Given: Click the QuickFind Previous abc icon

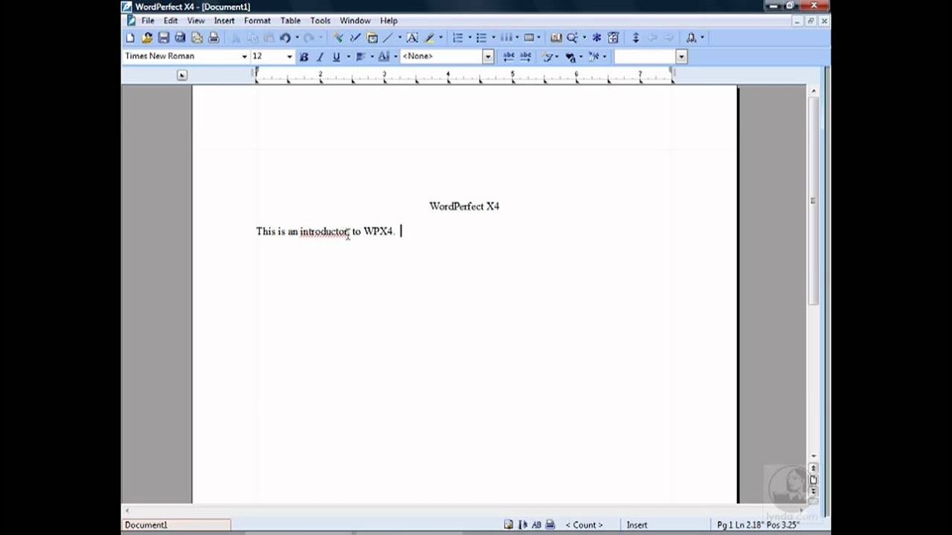Looking at the screenshot, I should tap(509, 56).
